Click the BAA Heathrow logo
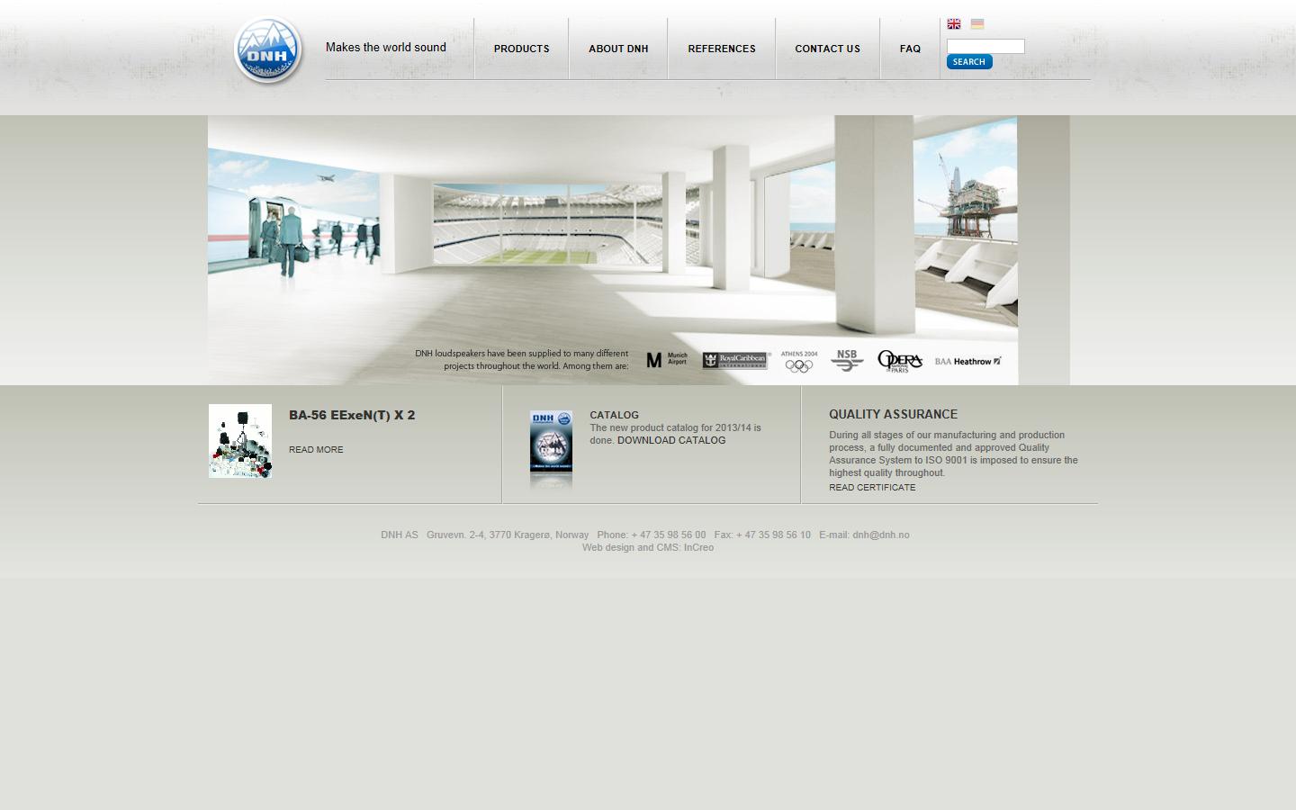Viewport: 1296px width, 810px height. (x=967, y=361)
